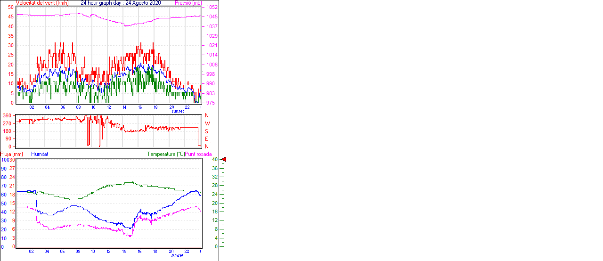Image resolution: width=603 pixels, height=261 pixels.
Task: Select the 'Punt rosada' legend label
Action: (198, 154)
